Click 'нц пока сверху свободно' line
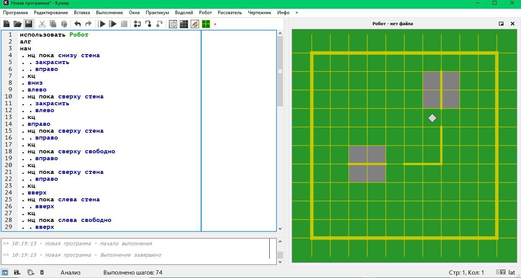This screenshot has height=278, width=521. point(71,151)
